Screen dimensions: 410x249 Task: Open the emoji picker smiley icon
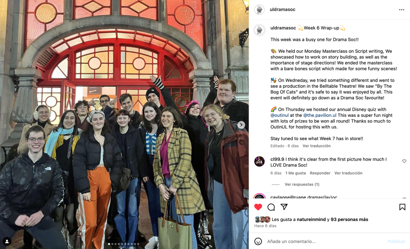258,241
